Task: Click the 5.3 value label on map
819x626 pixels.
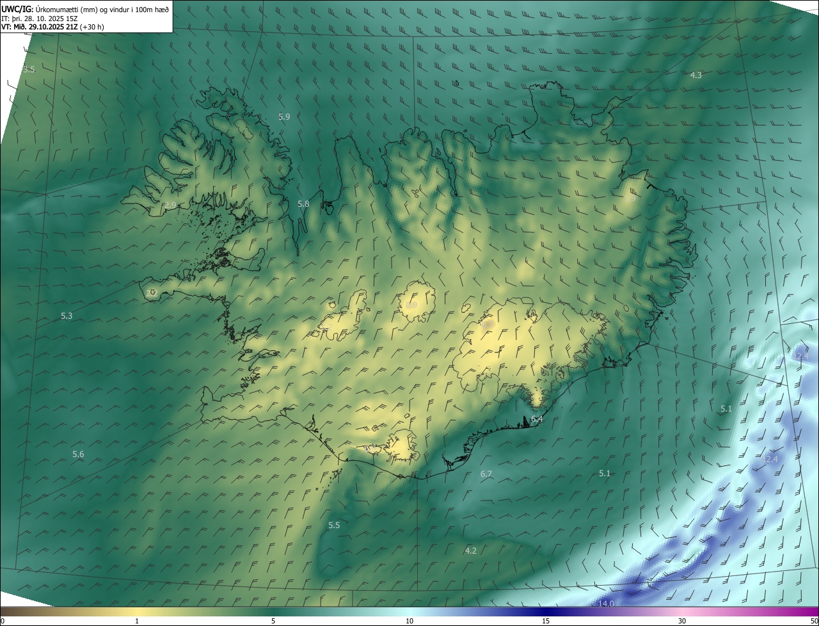Action: point(67,316)
